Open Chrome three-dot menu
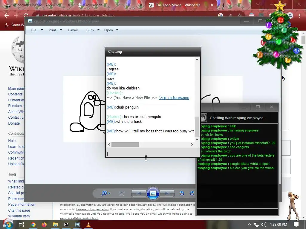This screenshot has height=229, width=306. (299, 16)
